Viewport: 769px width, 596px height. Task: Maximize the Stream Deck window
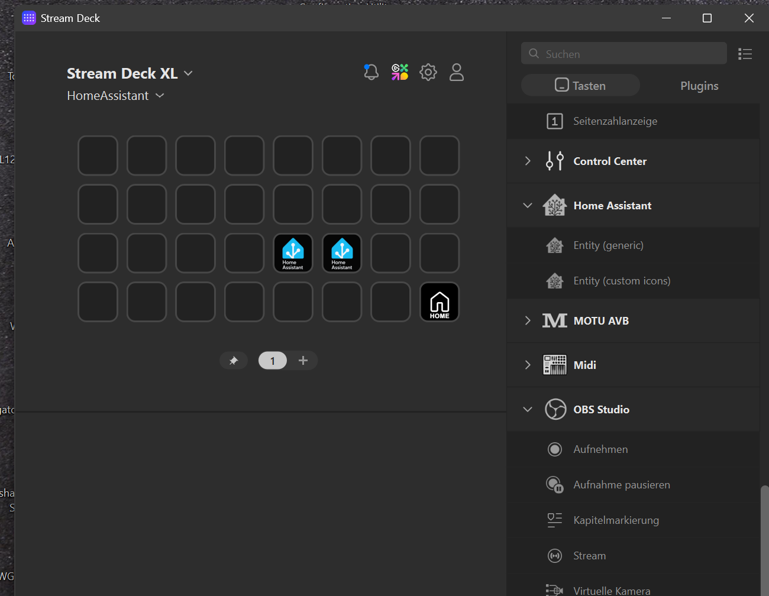707,18
